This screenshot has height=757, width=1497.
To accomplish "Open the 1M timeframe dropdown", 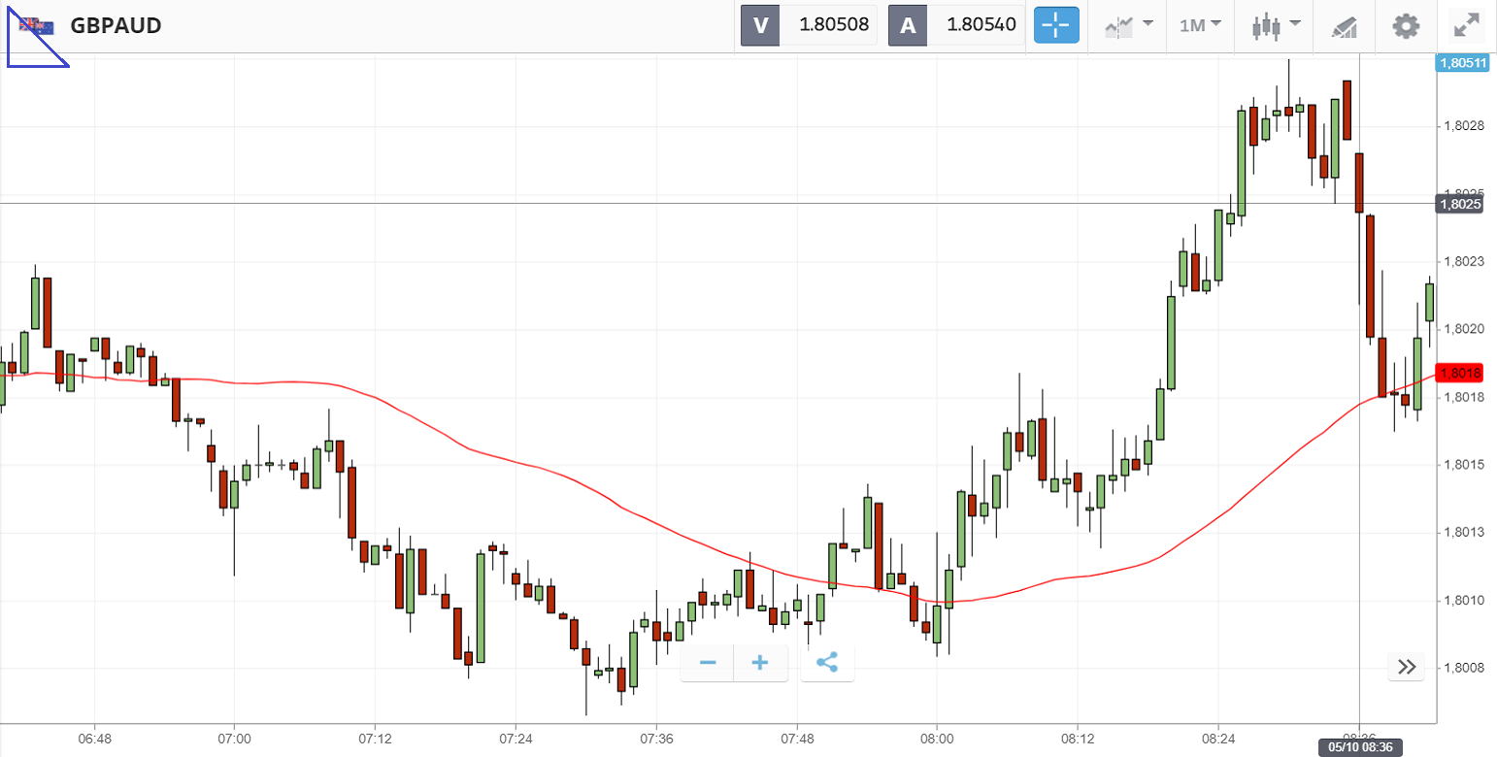I will [1201, 25].
